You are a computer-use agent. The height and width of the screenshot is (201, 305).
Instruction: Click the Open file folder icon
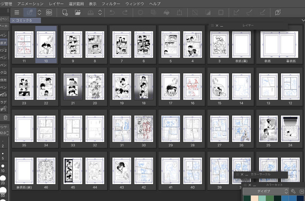coord(77,13)
